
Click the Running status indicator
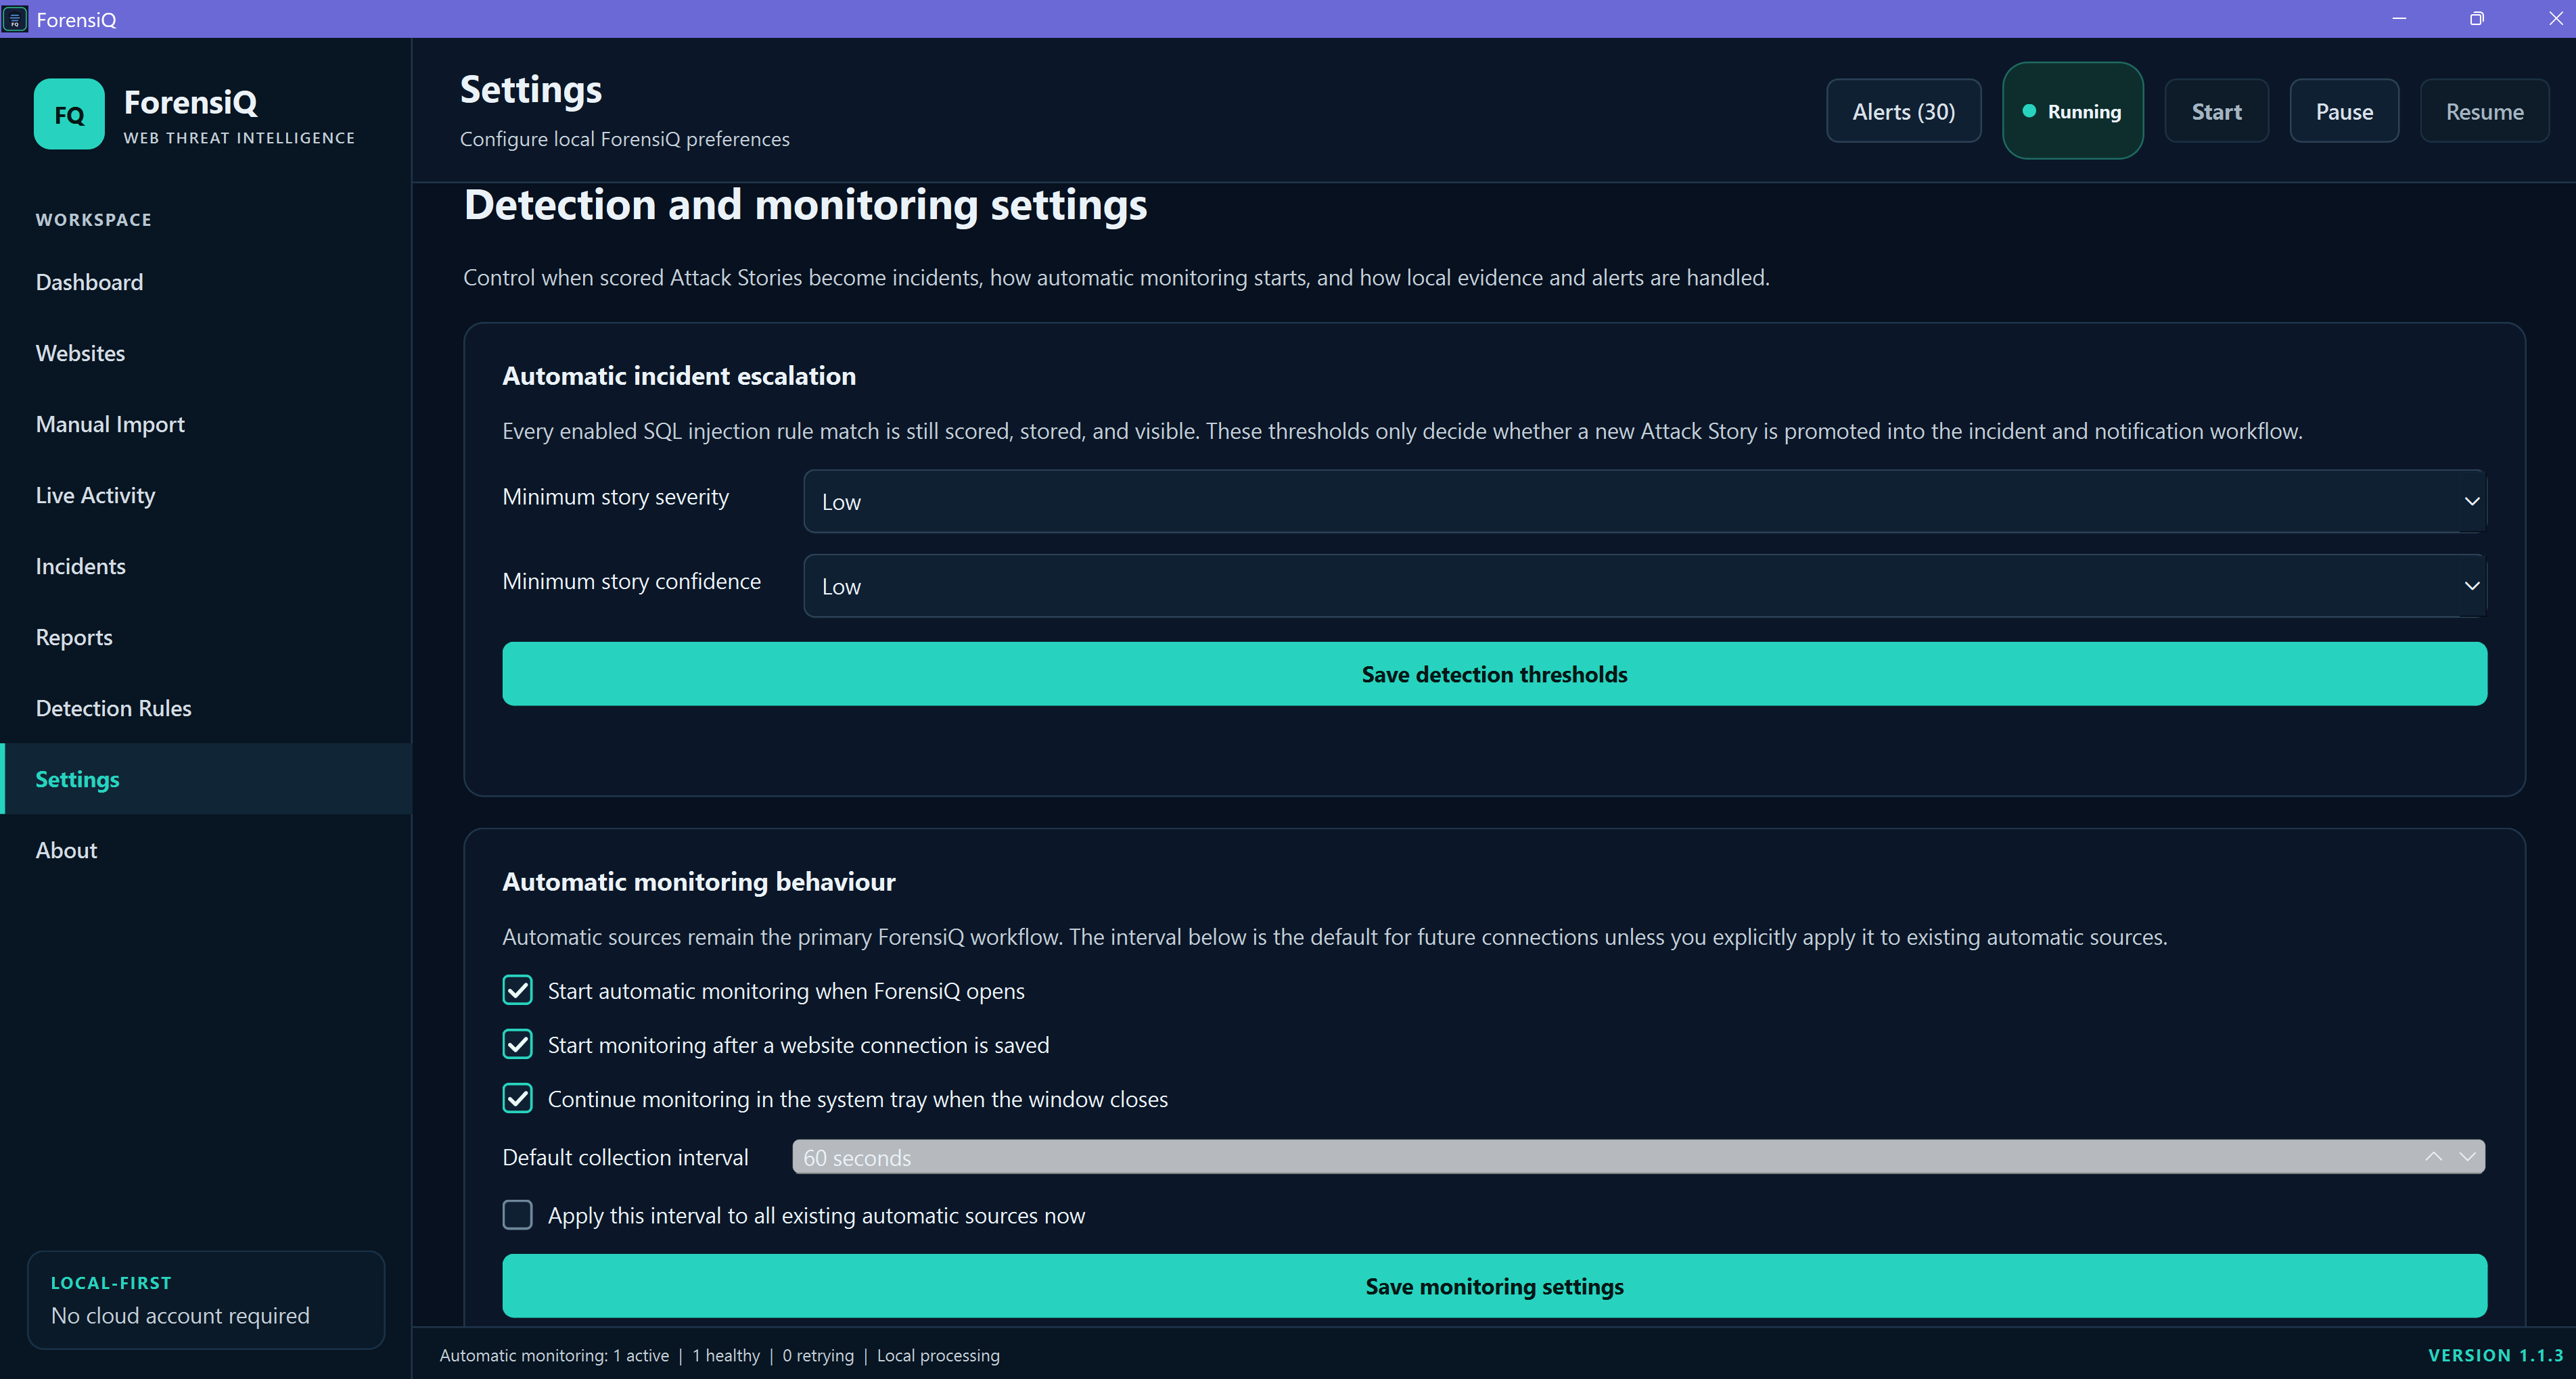[2073, 111]
